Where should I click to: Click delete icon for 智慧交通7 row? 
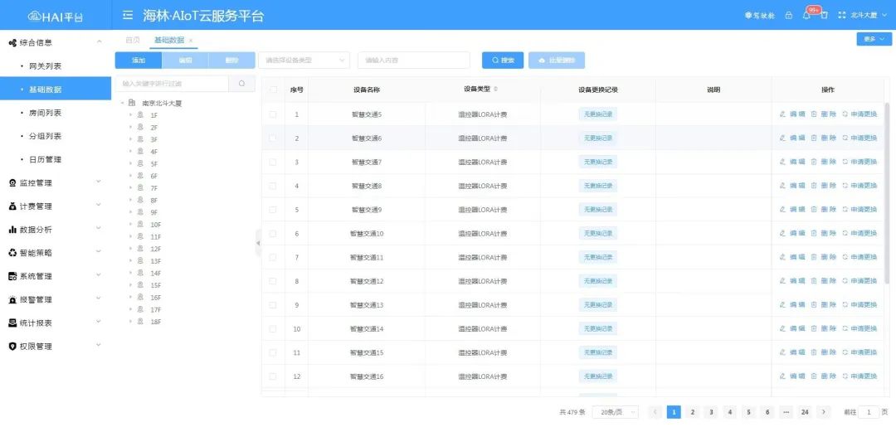click(x=814, y=162)
